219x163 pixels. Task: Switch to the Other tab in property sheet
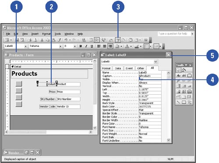(141, 68)
